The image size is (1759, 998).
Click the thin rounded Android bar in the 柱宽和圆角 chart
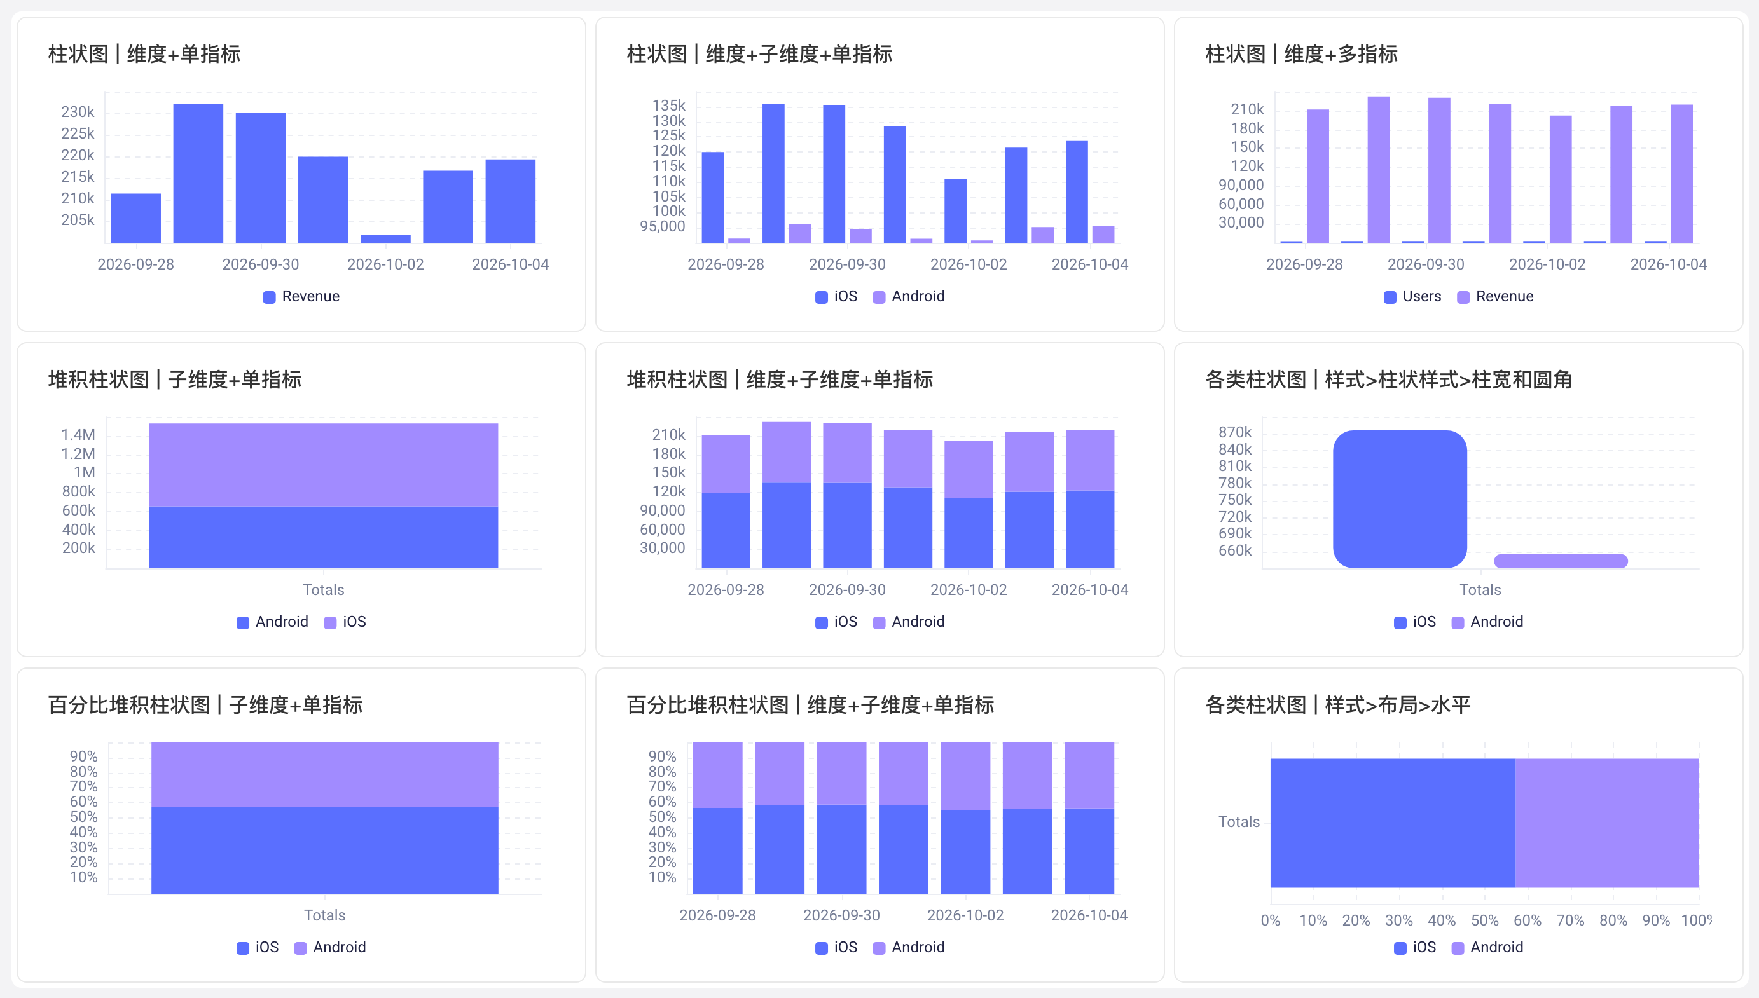(x=1561, y=561)
